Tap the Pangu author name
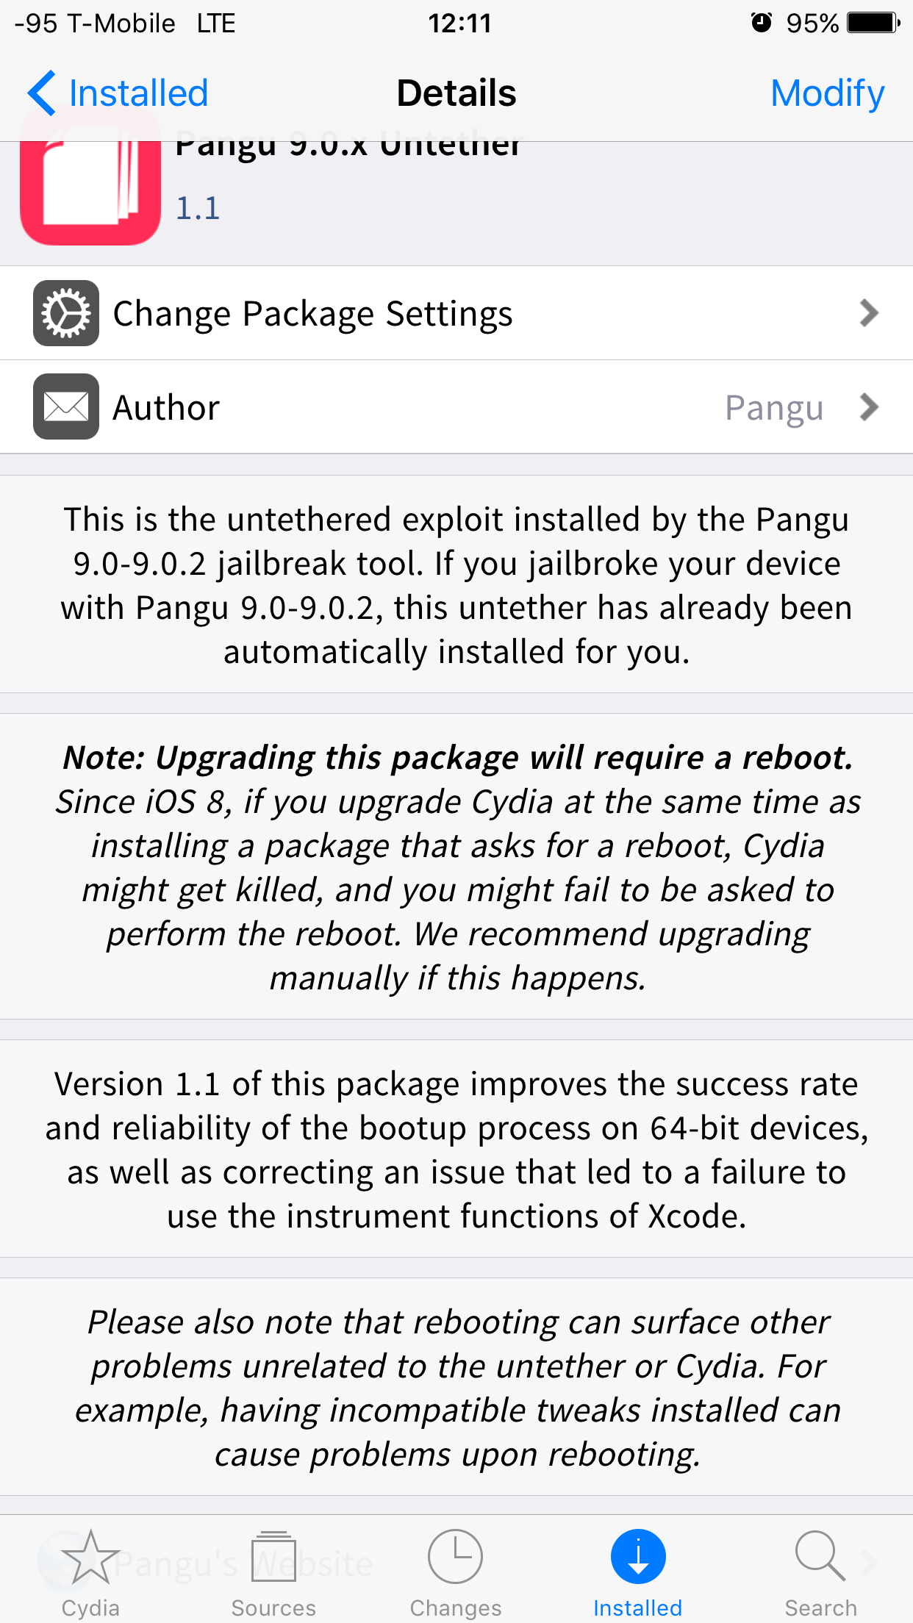The height and width of the screenshot is (1623, 913). tap(774, 409)
